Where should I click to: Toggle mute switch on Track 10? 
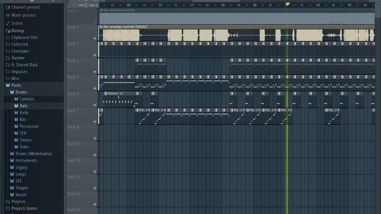pos(95,172)
